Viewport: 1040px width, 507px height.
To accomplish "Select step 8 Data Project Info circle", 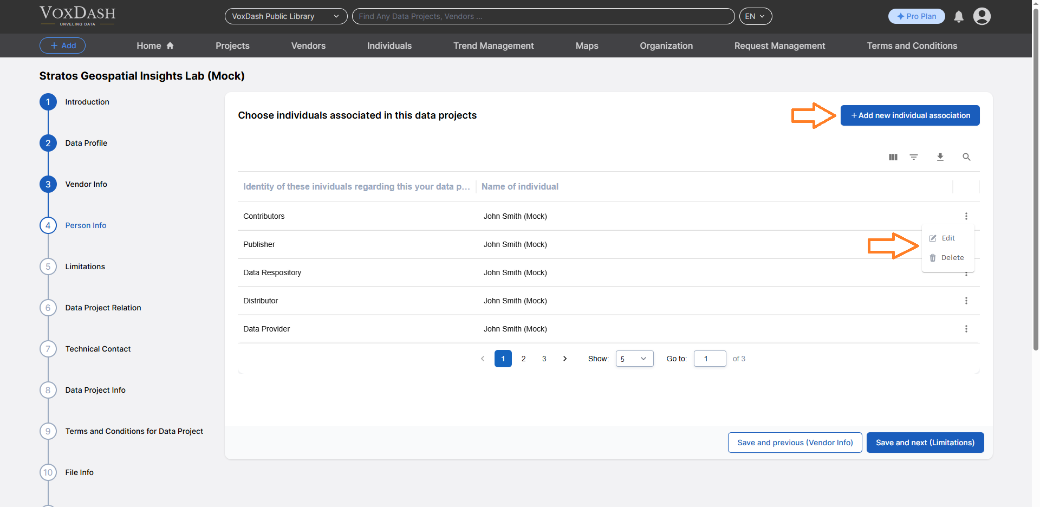I will (48, 390).
